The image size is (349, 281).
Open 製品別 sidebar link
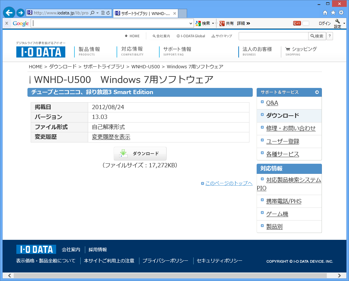(x=274, y=227)
